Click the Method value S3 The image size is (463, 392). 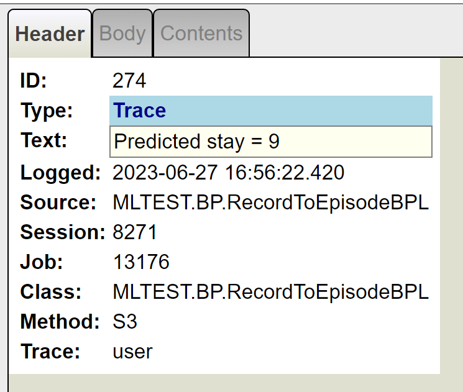[125, 322]
